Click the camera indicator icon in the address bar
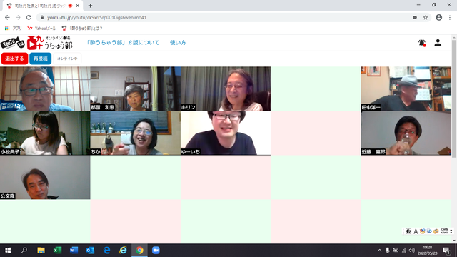 click(x=415, y=17)
